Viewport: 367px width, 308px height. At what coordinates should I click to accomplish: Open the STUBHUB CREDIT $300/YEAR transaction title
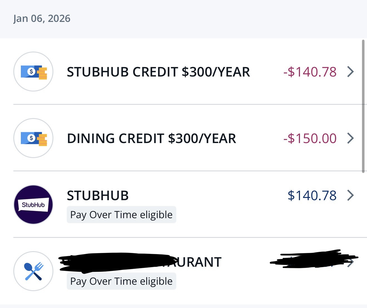click(158, 72)
